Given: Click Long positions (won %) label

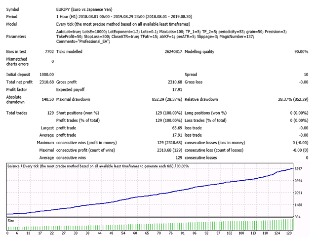Looking at the screenshot, I should pyautogui.click(x=205, y=113).
